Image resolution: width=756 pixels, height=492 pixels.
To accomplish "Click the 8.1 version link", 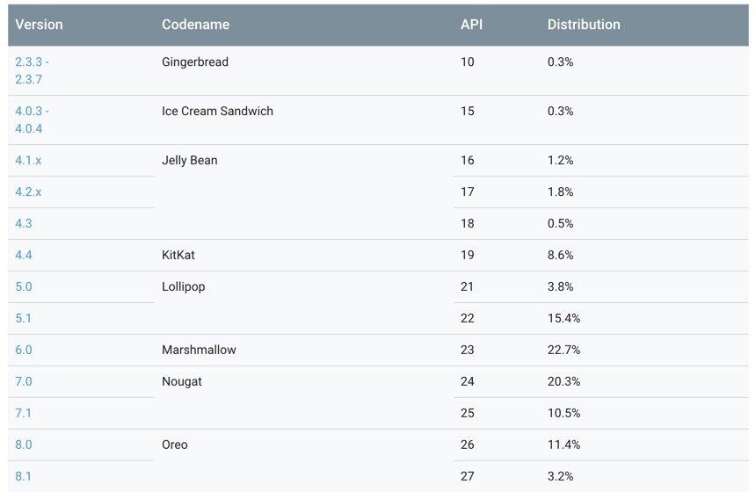I will click(x=24, y=476).
